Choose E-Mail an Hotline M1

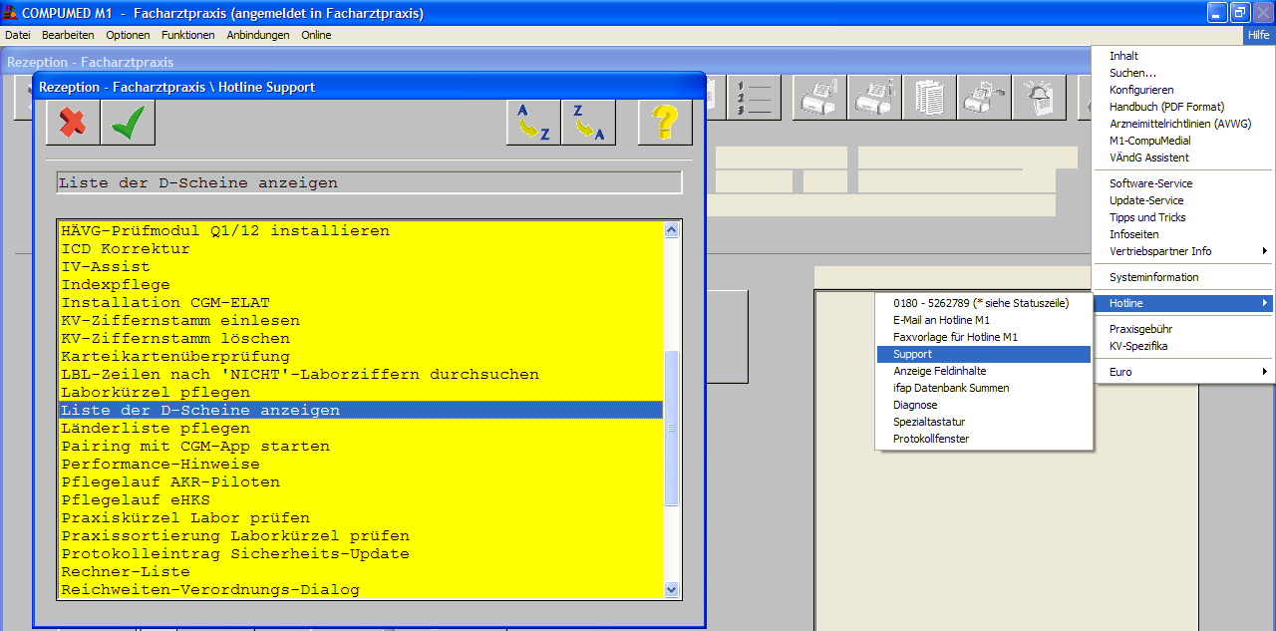pos(984,320)
